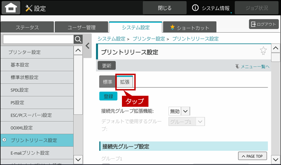Click プリンター設定 sidebar heading

pos(37,52)
